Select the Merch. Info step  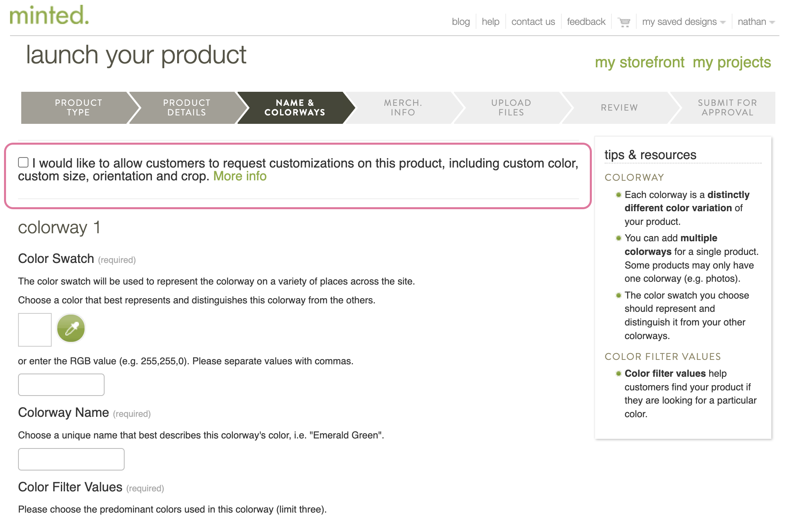[x=403, y=107]
